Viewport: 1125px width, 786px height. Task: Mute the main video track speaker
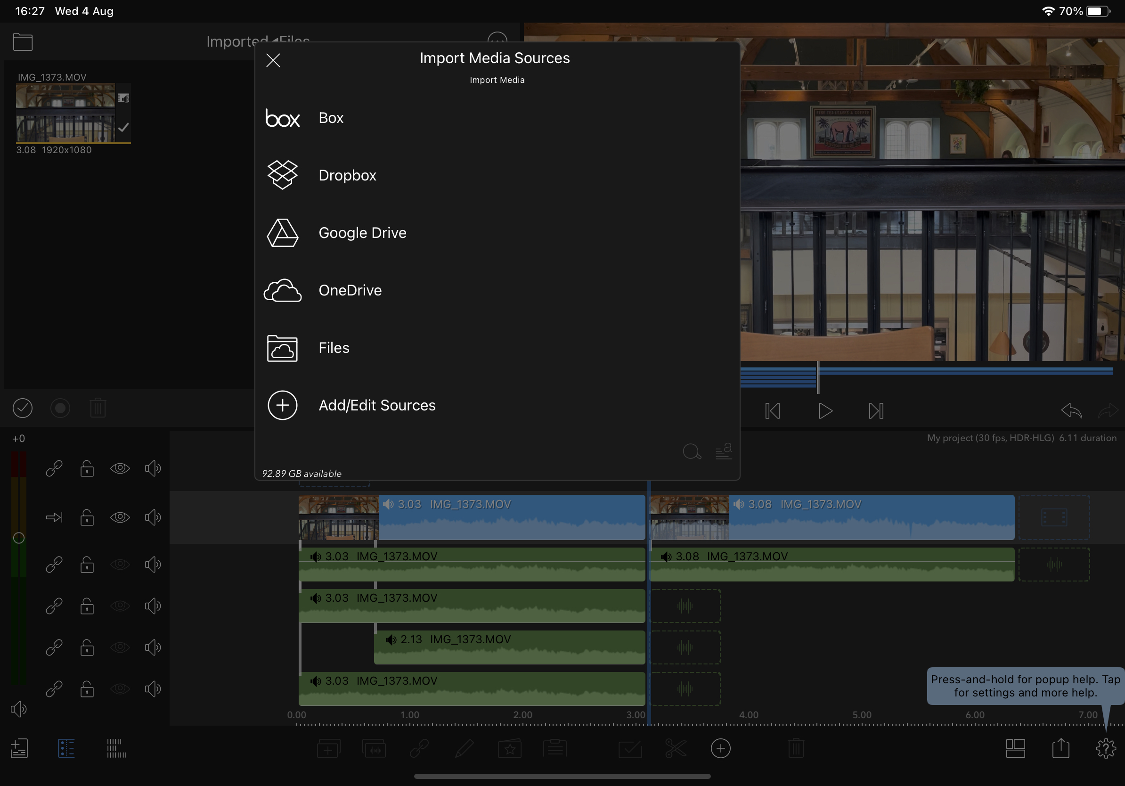(x=153, y=517)
